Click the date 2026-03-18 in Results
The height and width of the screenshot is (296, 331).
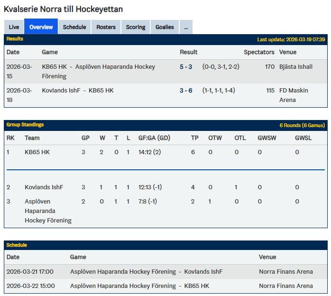point(19,95)
